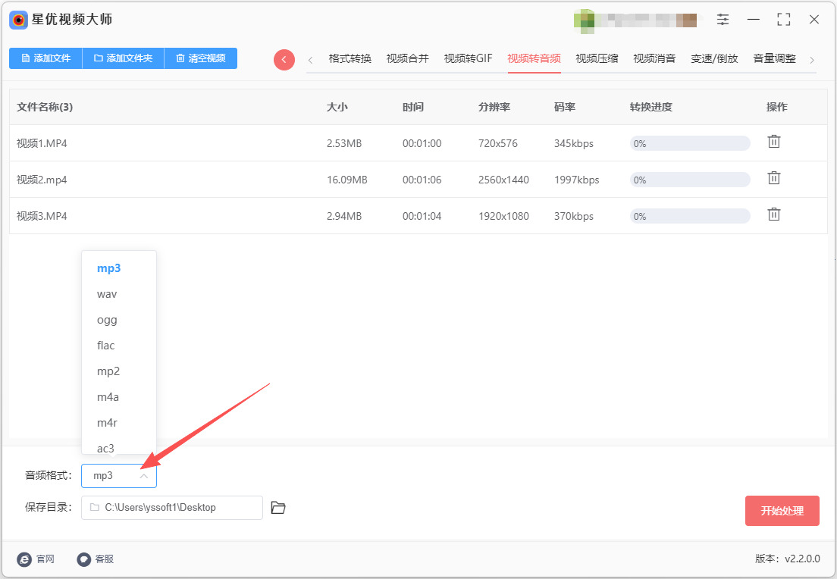Viewport: 837px width, 579px height.
Task: Choose mp2 in the format list
Action: click(119, 371)
